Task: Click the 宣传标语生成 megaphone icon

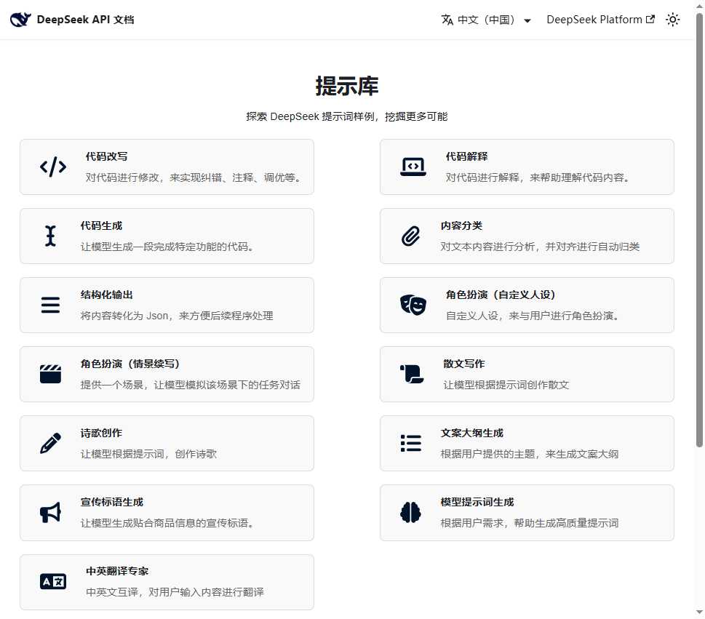Action: click(x=49, y=512)
